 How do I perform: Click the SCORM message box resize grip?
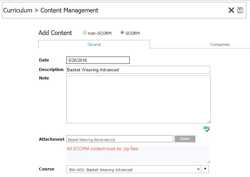[208, 162]
